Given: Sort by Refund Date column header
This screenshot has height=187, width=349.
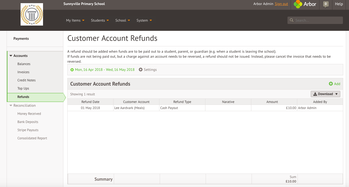Looking at the screenshot, I should 90,102.
